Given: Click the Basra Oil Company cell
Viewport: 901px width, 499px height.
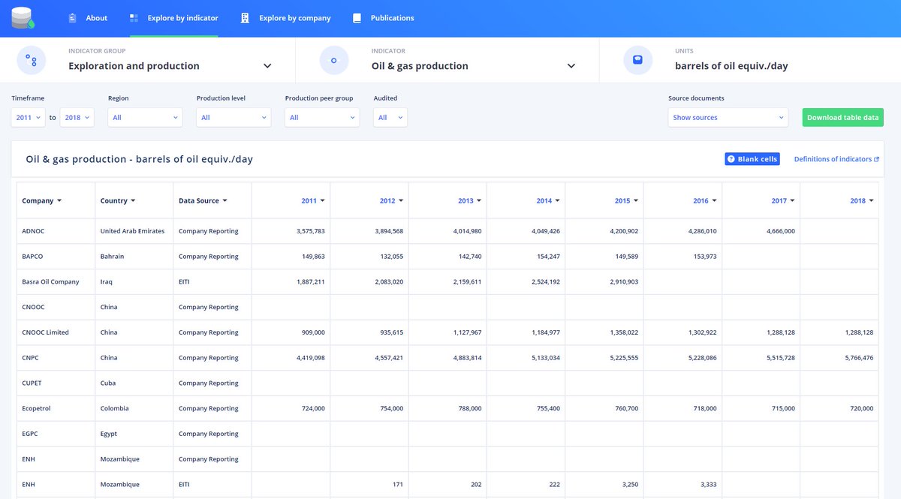Looking at the screenshot, I should coord(56,282).
